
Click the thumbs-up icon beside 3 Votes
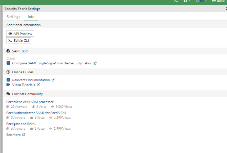pos(33,106)
